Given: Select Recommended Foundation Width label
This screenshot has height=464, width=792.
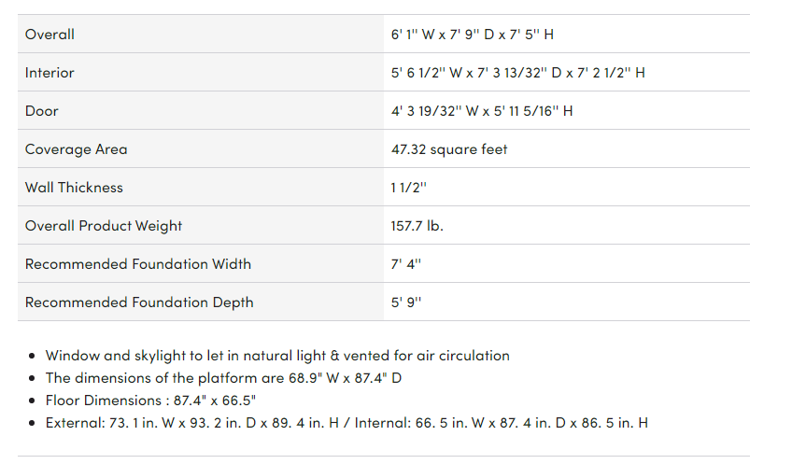Looking at the screenshot, I should [138, 264].
